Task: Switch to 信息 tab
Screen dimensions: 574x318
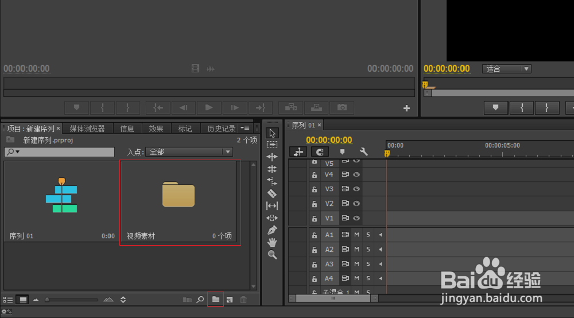Action: coord(127,129)
